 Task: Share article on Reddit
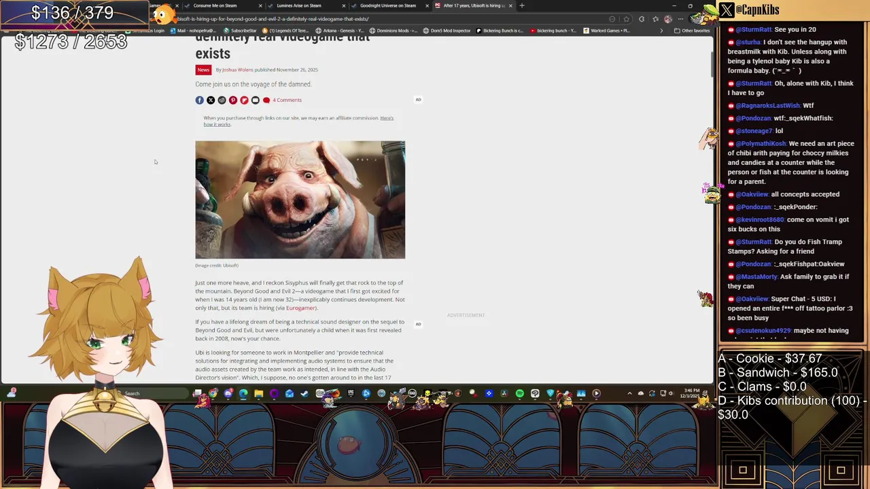(x=222, y=100)
